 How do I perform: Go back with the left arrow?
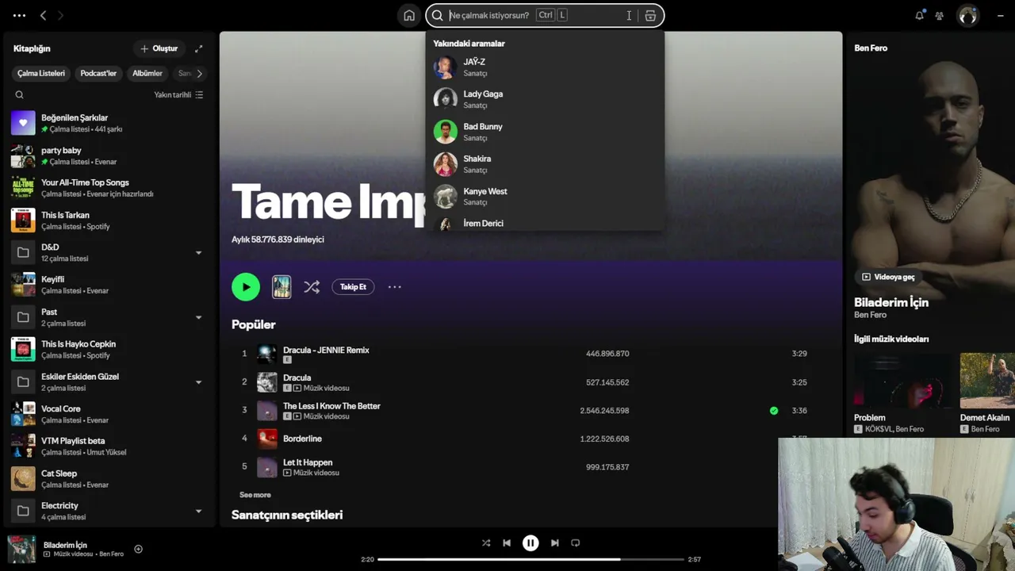click(44, 15)
